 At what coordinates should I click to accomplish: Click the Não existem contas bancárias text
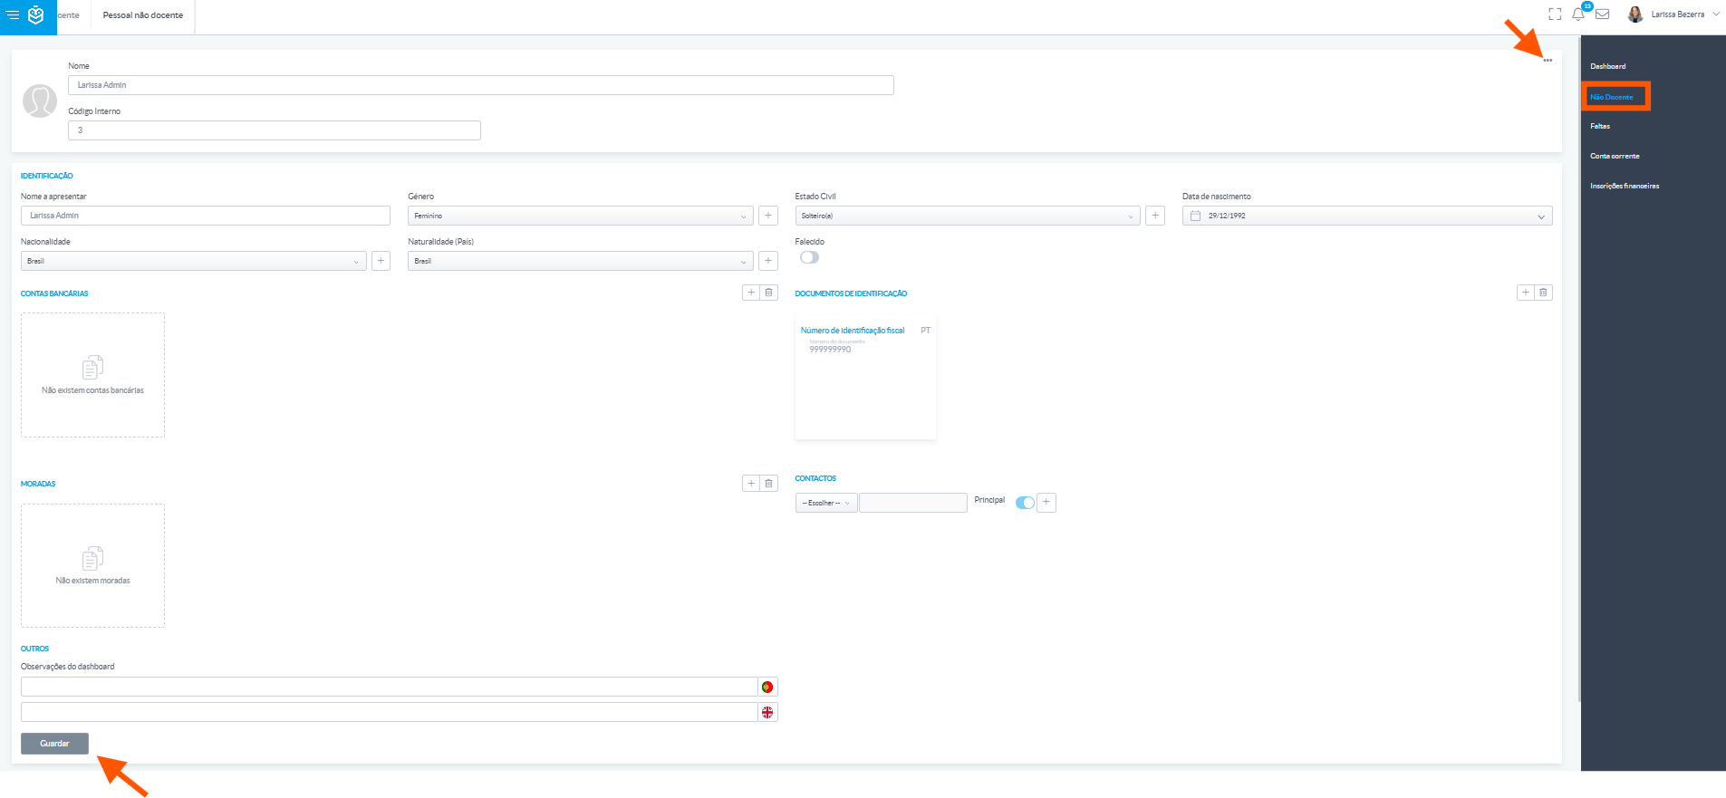92,390
